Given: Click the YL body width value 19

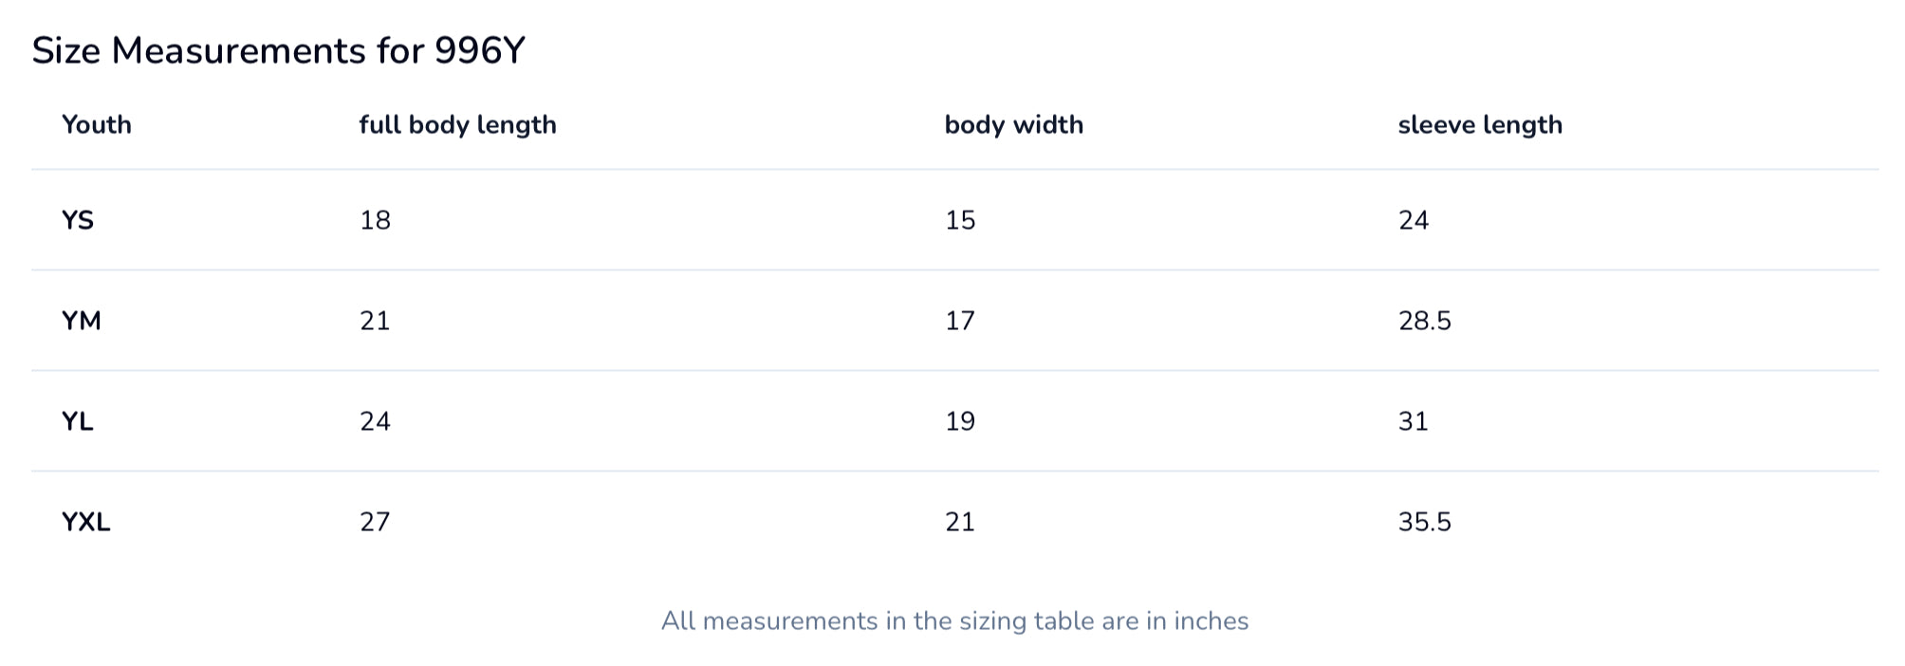Looking at the screenshot, I should (x=960, y=421).
